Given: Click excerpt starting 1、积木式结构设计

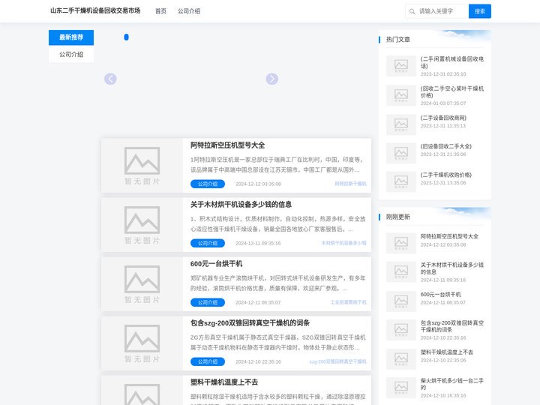Looking at the screenshot, I should pos(278,223).
